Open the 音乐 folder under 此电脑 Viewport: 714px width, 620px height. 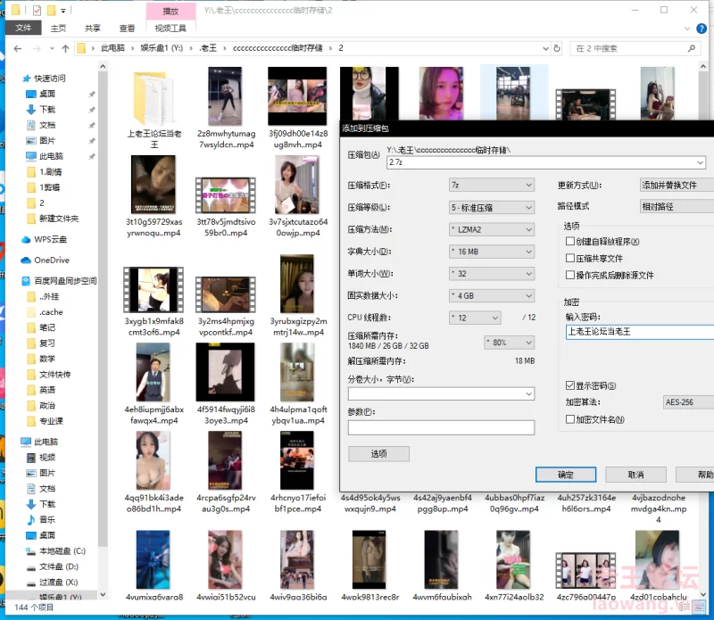(46, 519)
